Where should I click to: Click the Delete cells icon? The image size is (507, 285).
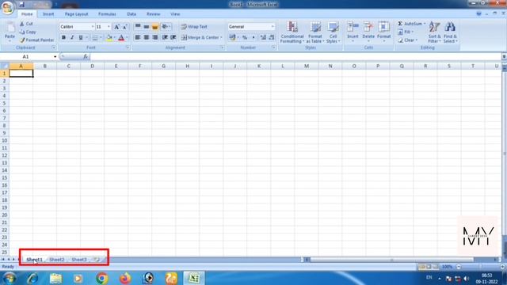(368, 27)
